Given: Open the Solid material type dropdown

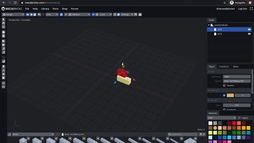Looking at the screenshot, I should (x=221, y=118).
